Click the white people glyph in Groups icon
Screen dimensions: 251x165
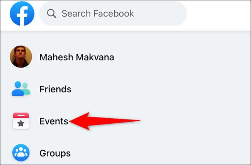coord(20,153)
